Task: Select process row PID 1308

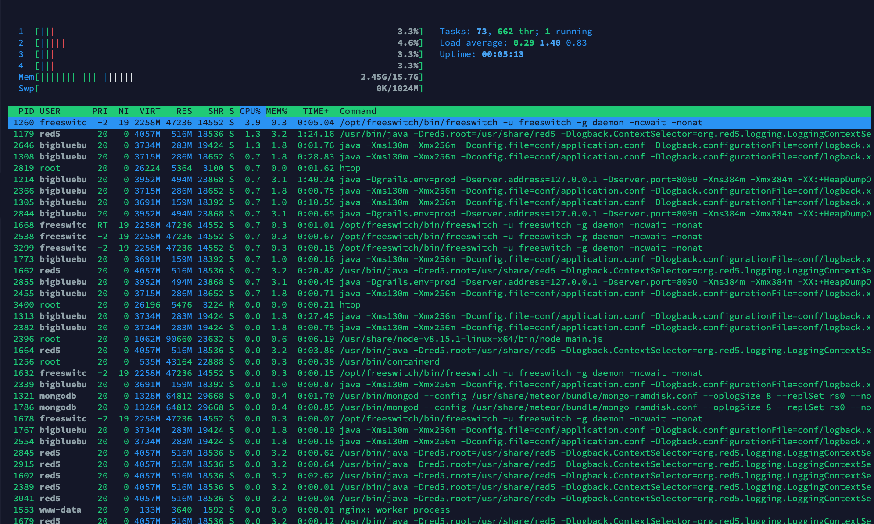Action: pyautogui.click(x=440, y=157)
